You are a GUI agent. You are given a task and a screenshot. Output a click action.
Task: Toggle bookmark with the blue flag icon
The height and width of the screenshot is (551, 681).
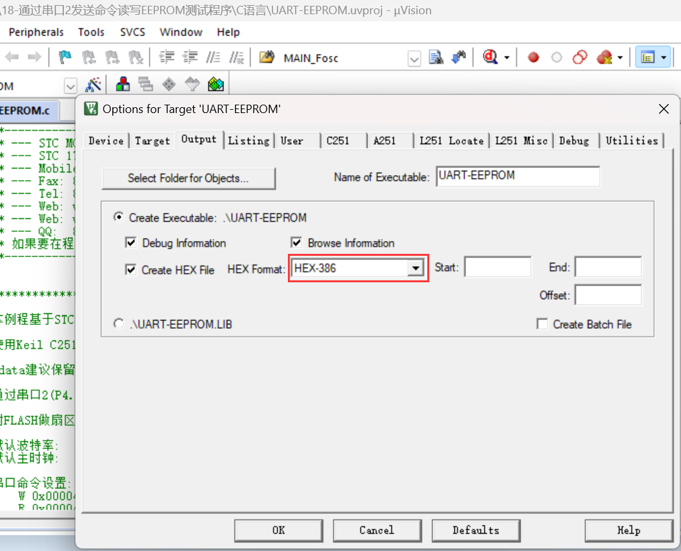(65, 57)
